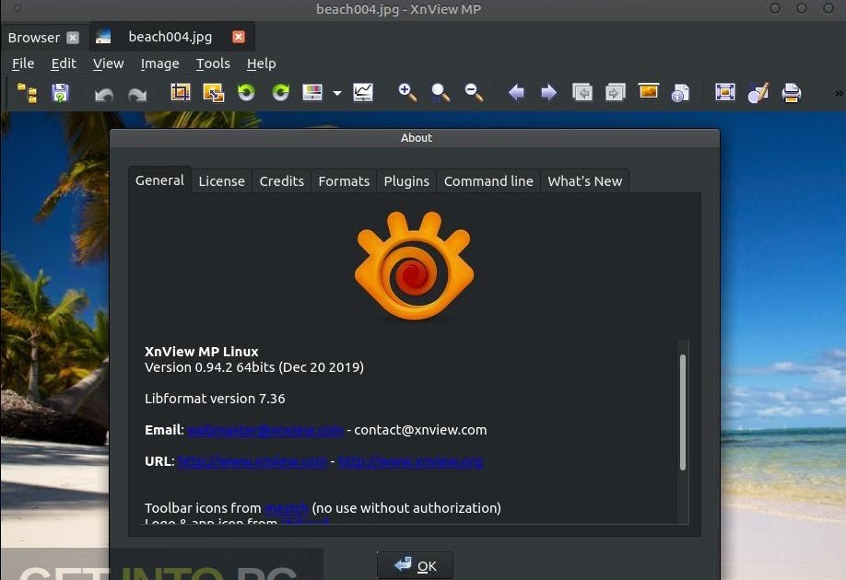Open the View menu

point(109,64)
